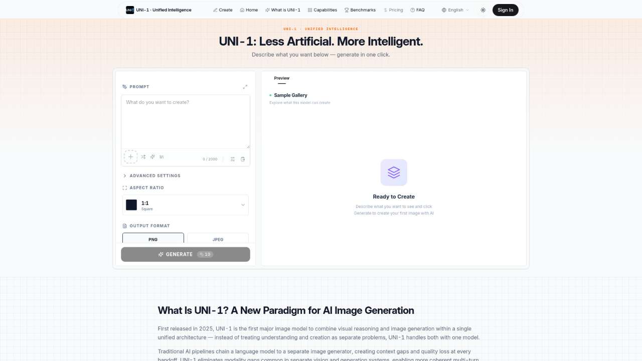Image resolution: width=642 pixels, height=361 pixels.
Task: Click the translate prompt icon
Action: point(162,157)
